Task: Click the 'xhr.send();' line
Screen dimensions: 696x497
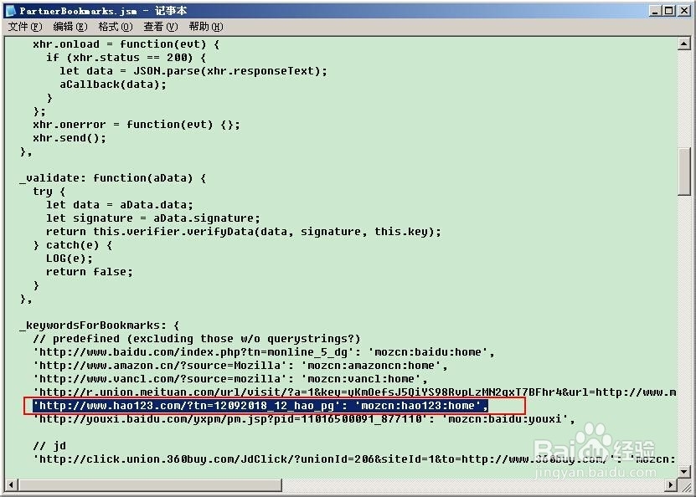Action: coord(70,138)
